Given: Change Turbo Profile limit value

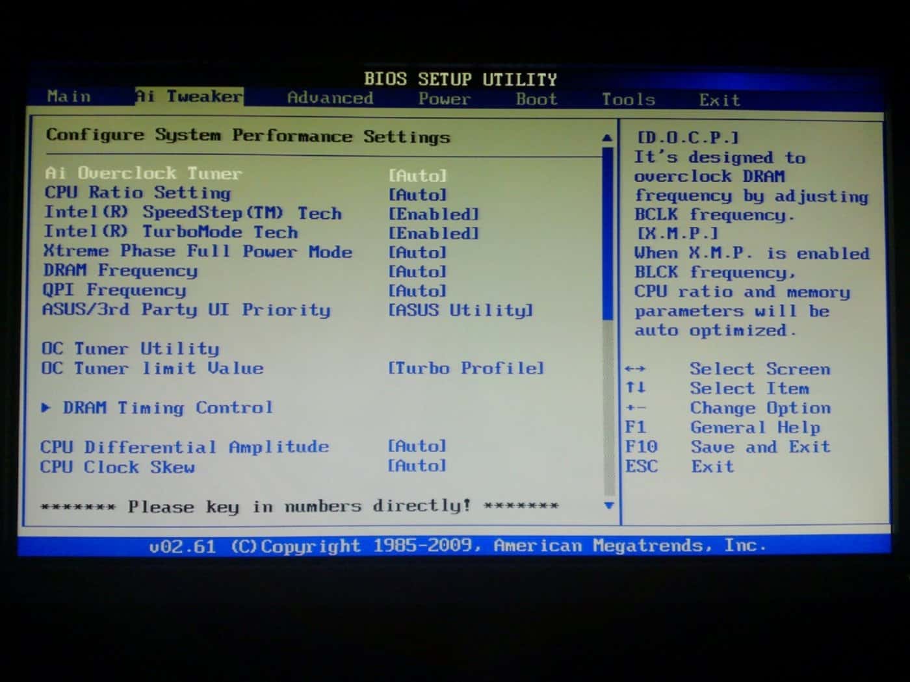Looking at the screenshot, I should coord(466,368).
